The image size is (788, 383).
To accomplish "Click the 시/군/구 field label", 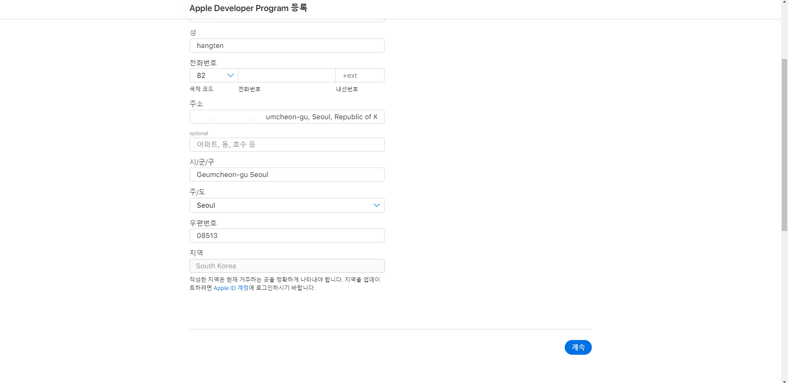I will 202,162.
